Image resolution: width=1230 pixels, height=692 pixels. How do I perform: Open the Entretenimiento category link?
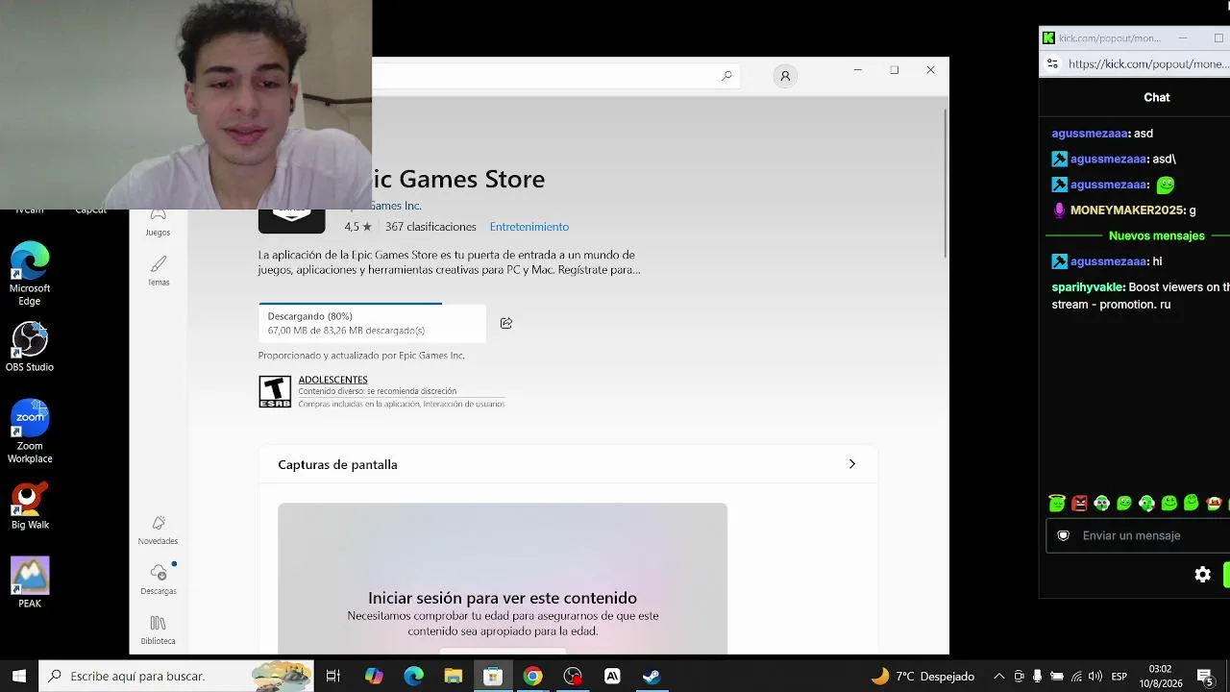(x=529, y=227)
